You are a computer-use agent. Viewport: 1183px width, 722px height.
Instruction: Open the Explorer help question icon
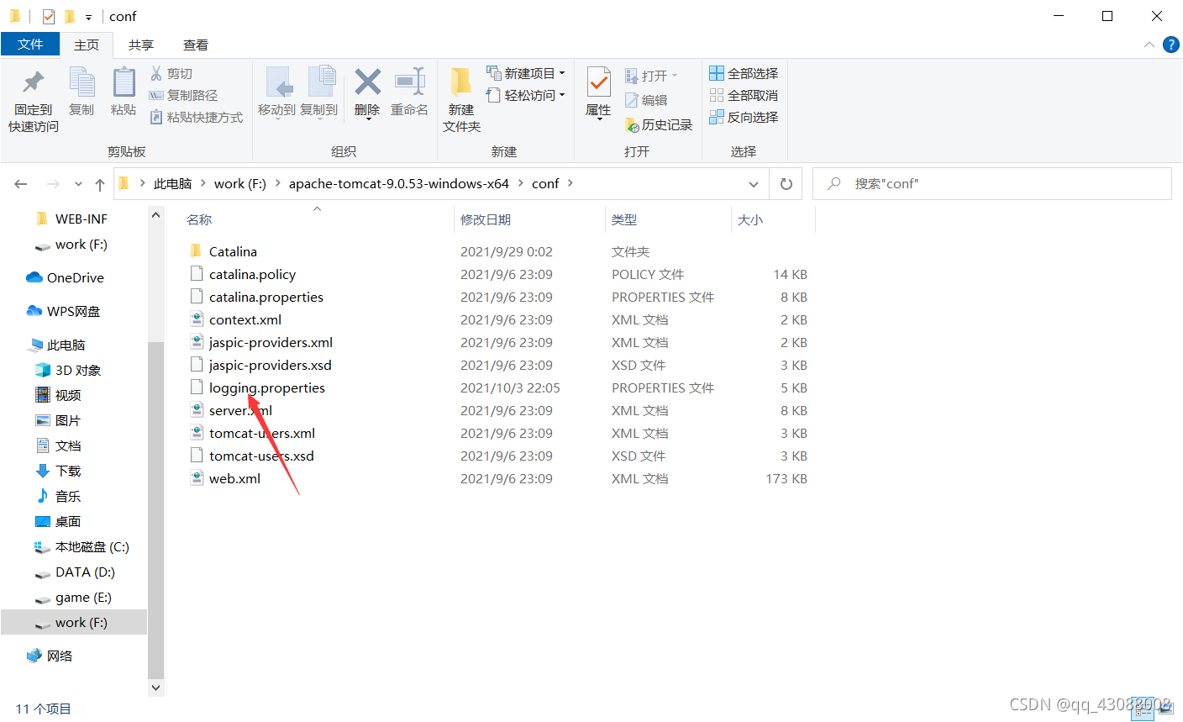[1170, 45]
